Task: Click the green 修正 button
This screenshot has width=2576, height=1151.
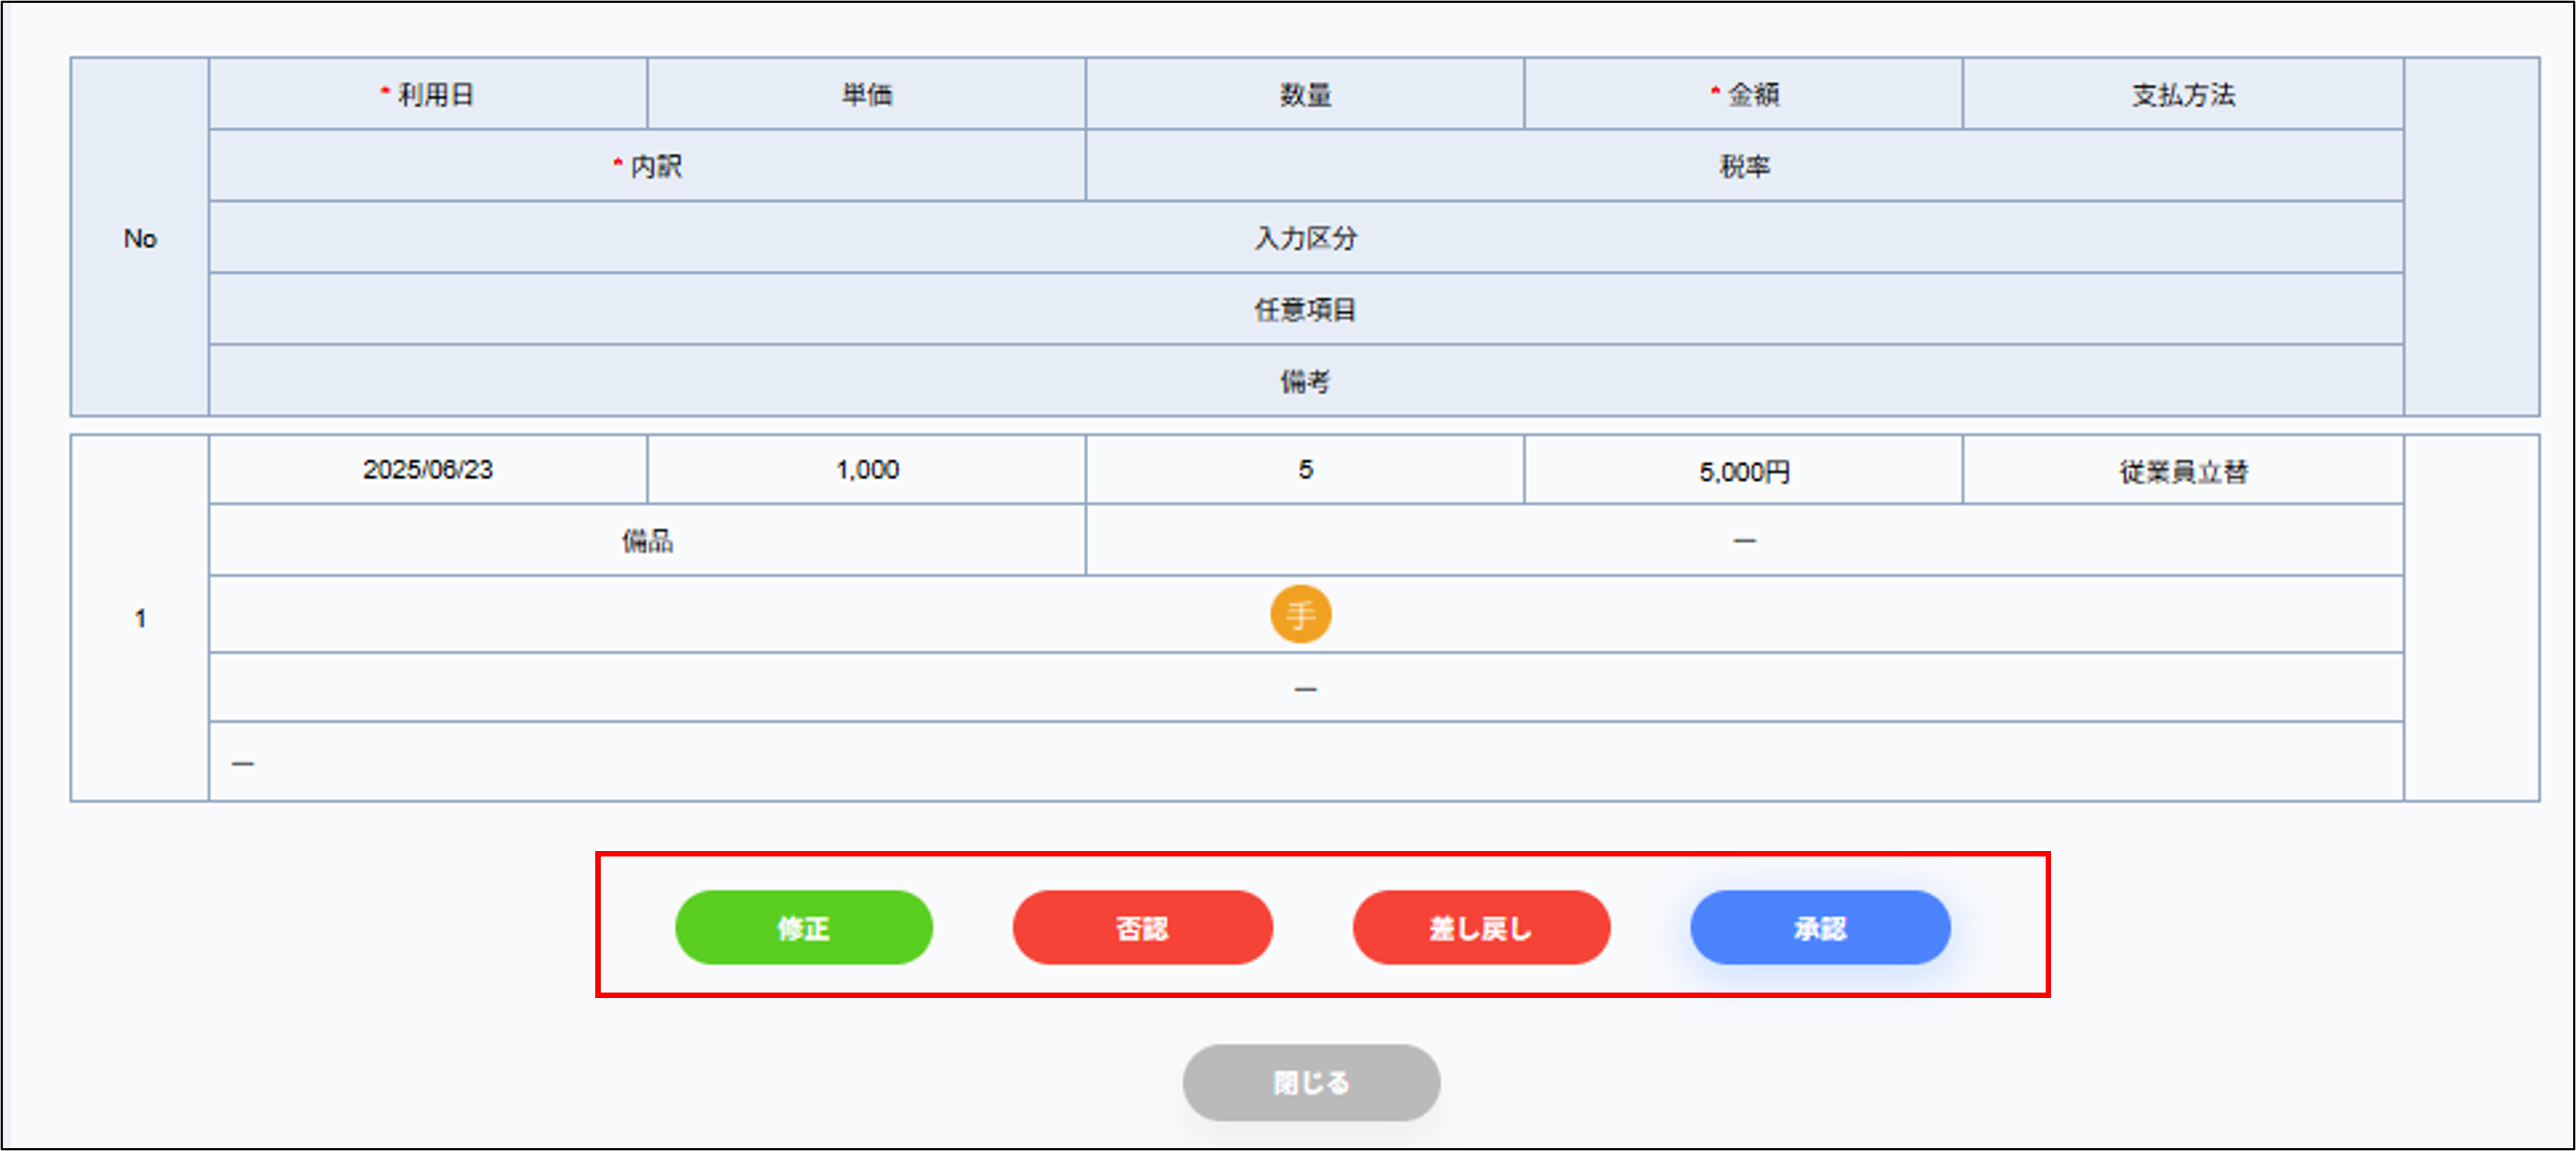Action: point(804,928)
